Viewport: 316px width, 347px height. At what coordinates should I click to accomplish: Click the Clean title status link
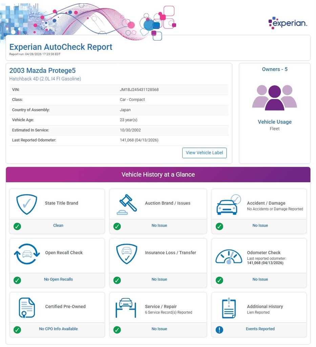pos(58,225)
